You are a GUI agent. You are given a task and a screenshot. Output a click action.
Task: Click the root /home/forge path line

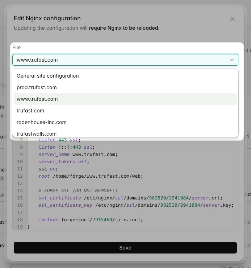click(91, 176)
